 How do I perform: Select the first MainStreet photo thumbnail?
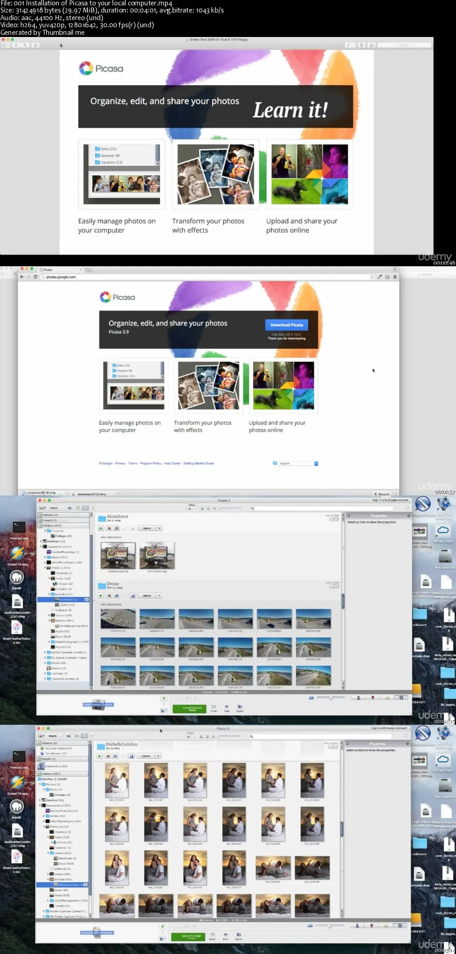click(118, 555)
